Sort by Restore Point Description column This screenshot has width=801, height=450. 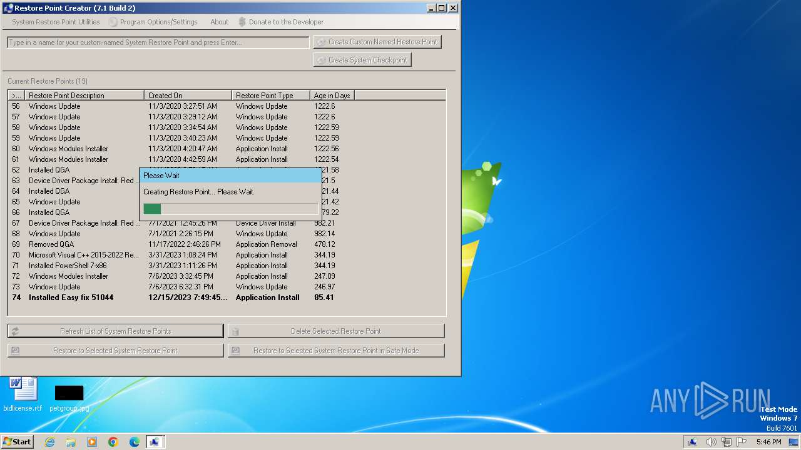84,96
